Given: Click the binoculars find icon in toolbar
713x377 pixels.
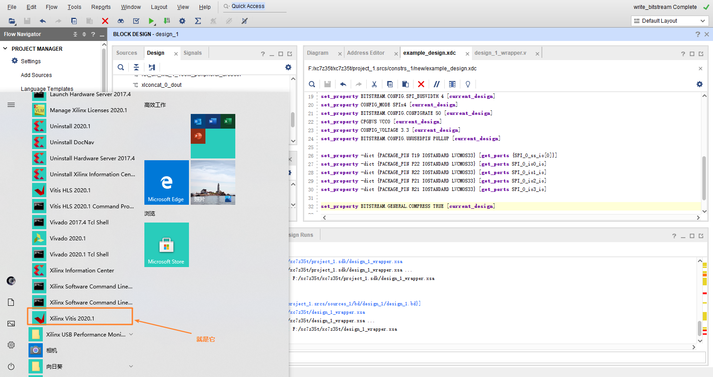Looking at the screenshot, I should [x=121, y=21].
